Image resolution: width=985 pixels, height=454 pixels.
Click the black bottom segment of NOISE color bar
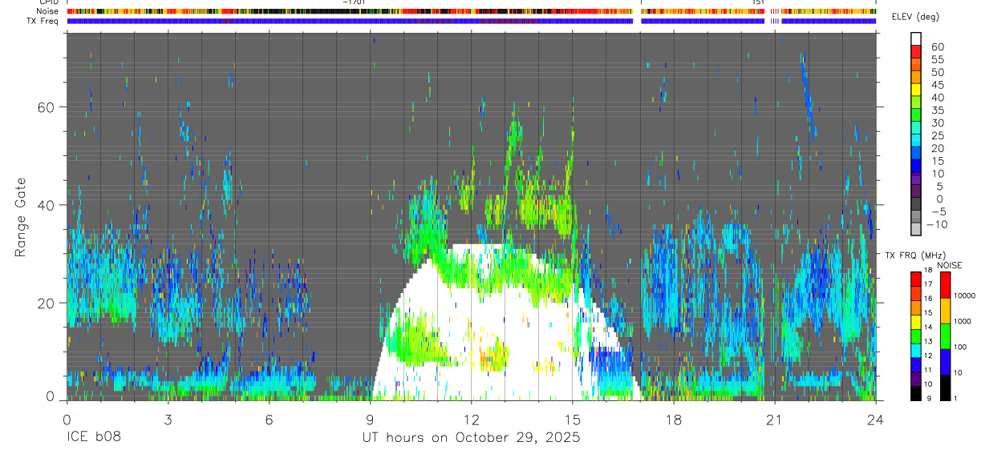coord(945,388)
